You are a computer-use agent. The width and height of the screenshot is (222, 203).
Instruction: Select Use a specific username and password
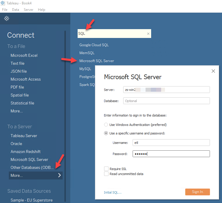coord(106,133)
